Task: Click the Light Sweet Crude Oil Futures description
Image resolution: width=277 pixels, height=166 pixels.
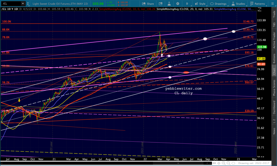Action: point(60,4)
